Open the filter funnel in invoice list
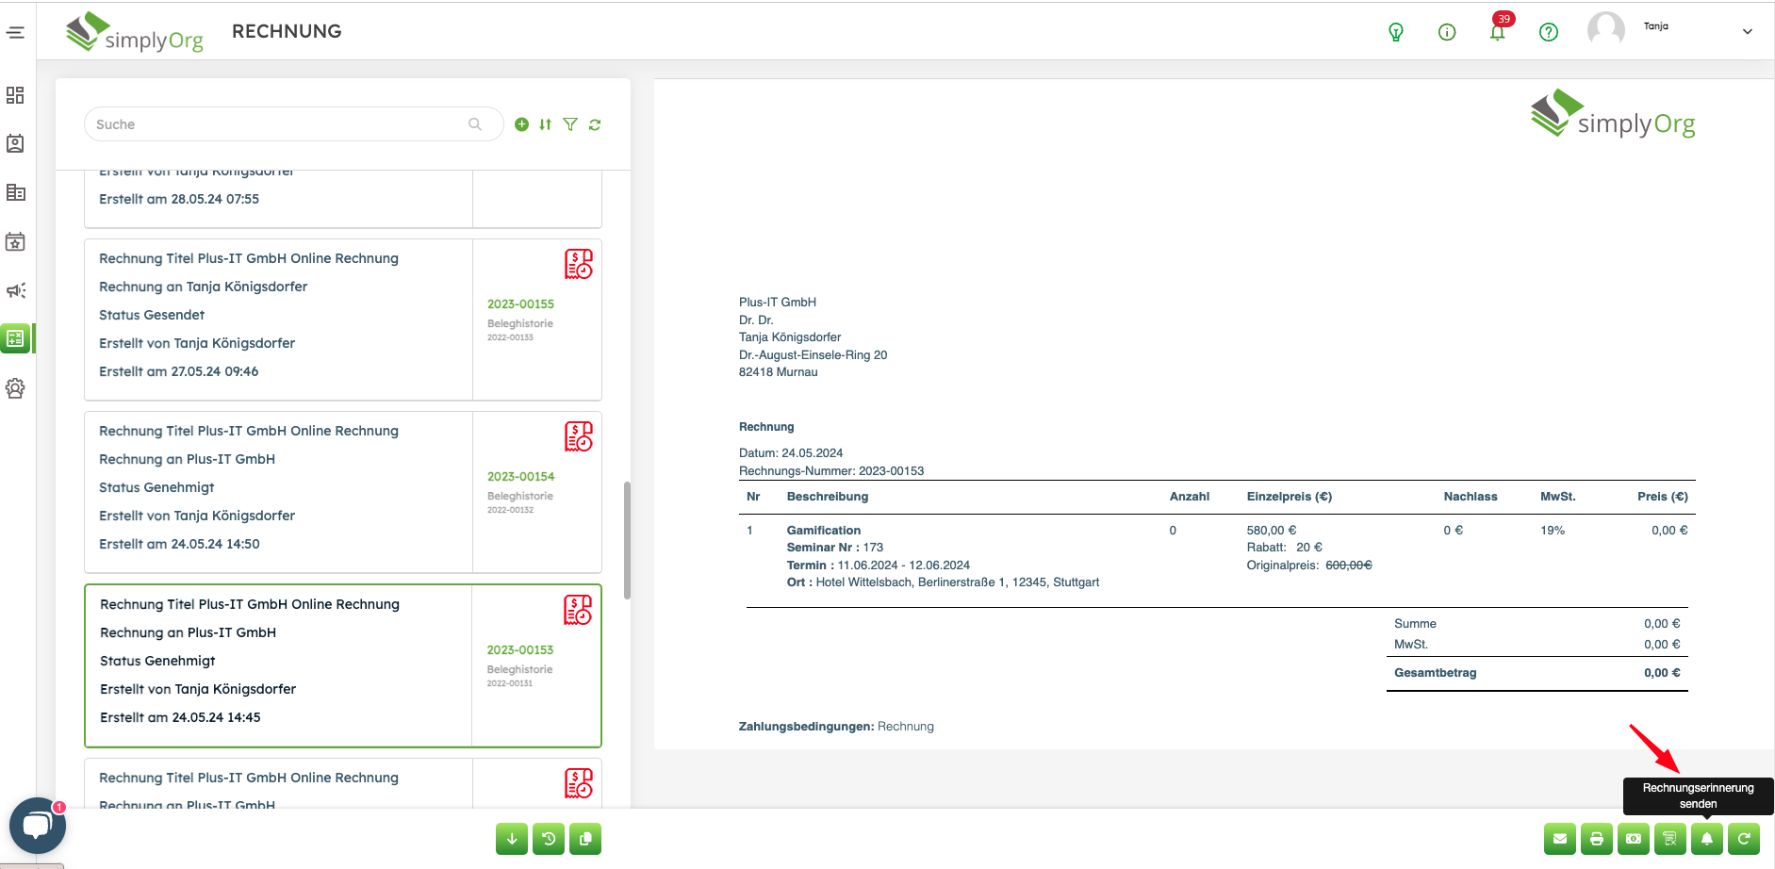Screen dimensions: 1775x869 570,124
